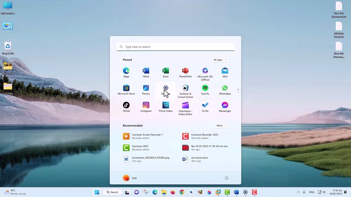Viewport: 351px width, 197px height.
Task: Open Rec 16-02-2023-11-29-24-am.trec file
Action: (x=205, y=148)
